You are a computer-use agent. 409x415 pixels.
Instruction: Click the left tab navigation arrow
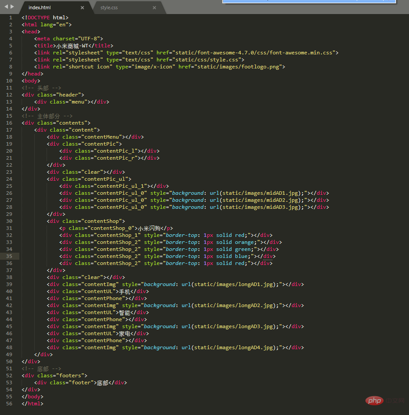tap(6, 6)
